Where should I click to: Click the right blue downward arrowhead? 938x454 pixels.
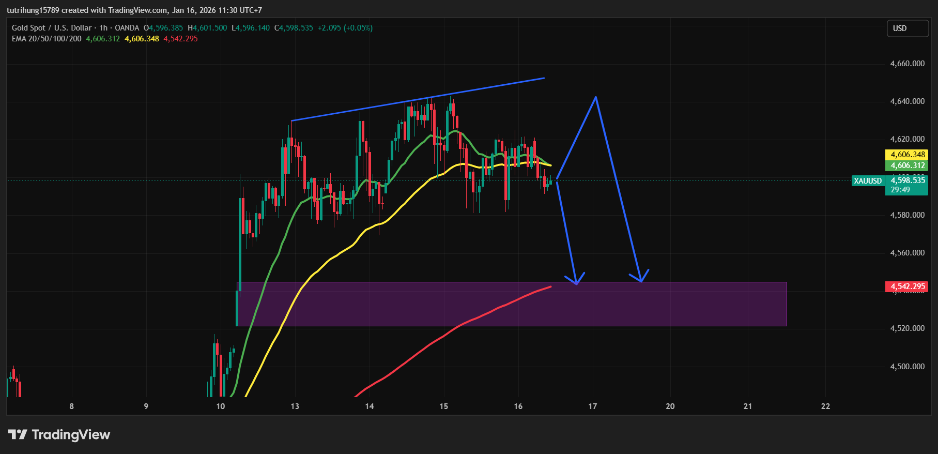pos(641,280)
